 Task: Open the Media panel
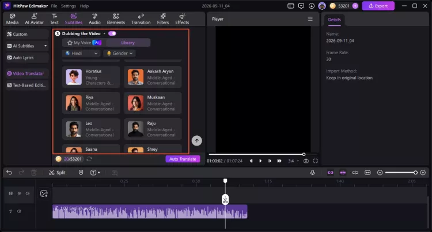(x=13, y=19)
